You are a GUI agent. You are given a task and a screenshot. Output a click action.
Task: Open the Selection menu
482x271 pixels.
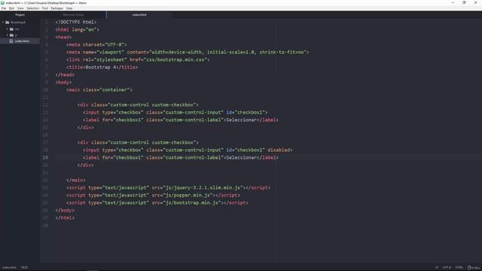(32, 8)
